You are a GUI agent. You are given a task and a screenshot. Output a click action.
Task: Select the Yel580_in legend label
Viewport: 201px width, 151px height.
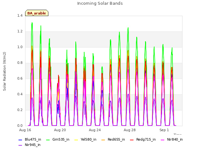pos(89,140)
